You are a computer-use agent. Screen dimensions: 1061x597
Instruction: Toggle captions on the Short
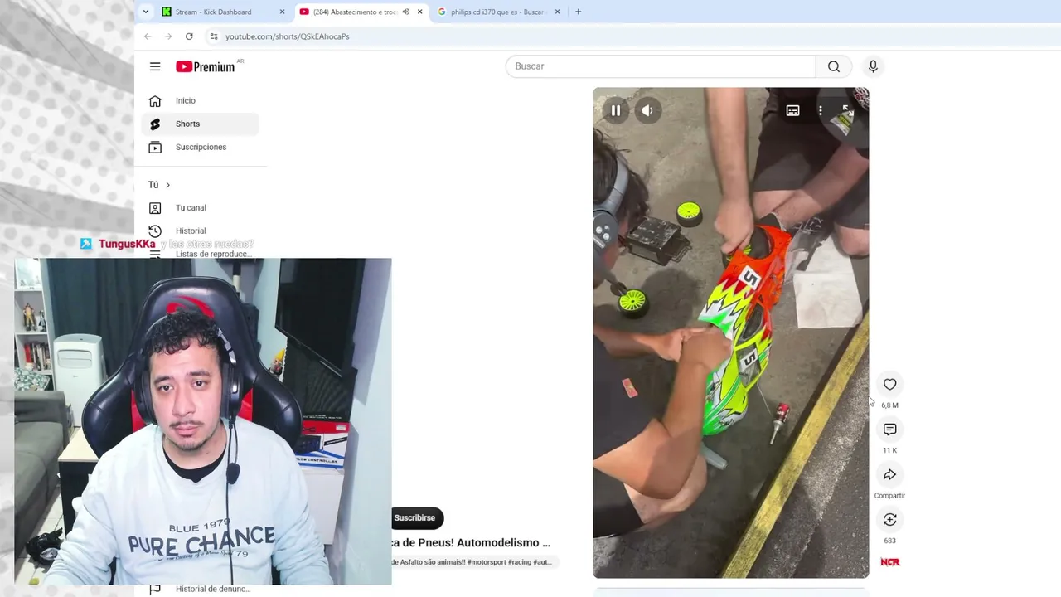point(792,110)
